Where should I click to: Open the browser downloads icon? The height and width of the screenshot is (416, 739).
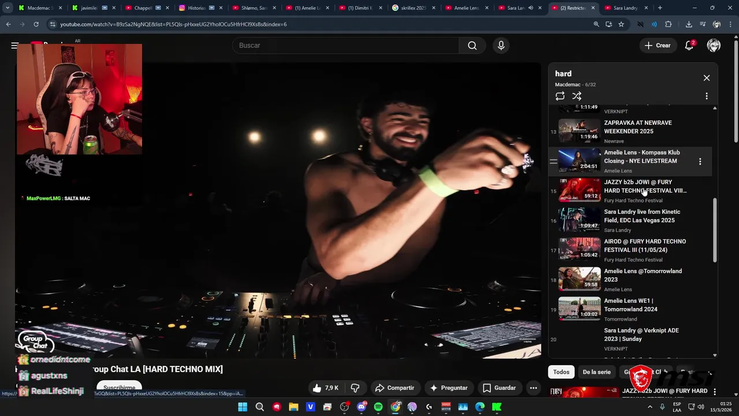coord(689,24)
